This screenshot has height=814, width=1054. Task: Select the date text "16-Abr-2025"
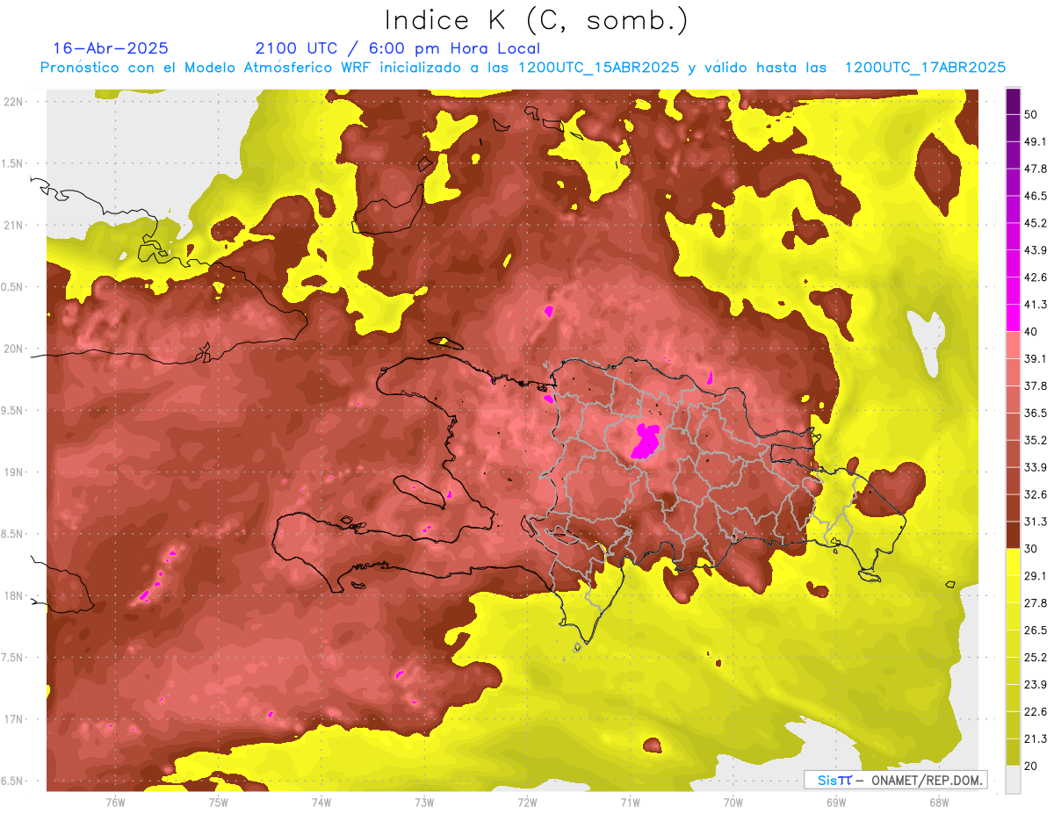click(x=111, y=48)
